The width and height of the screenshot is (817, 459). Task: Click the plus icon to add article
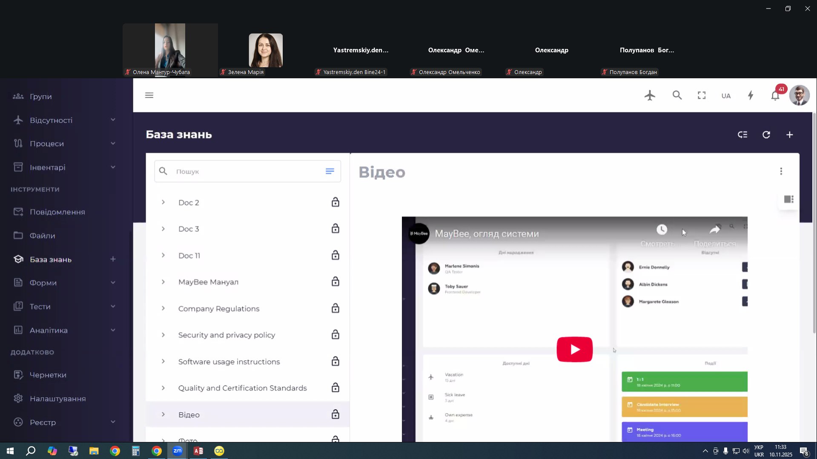coord(789,135)
